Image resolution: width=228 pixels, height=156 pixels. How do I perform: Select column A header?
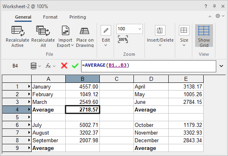coord(48,79)
